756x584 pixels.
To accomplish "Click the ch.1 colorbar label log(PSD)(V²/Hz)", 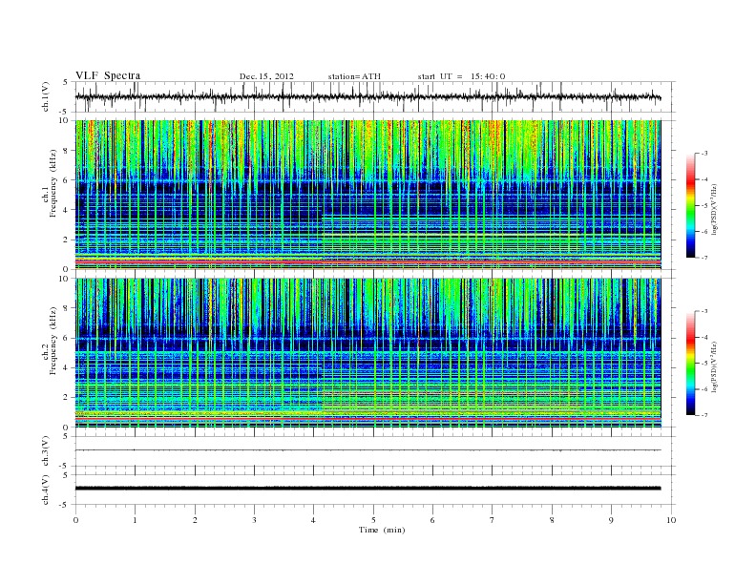I will coord(716,209).
